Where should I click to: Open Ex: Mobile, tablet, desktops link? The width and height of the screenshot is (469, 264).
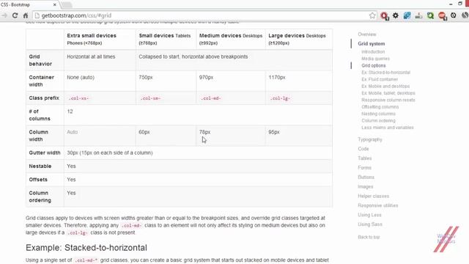click(x=388, y=93)
